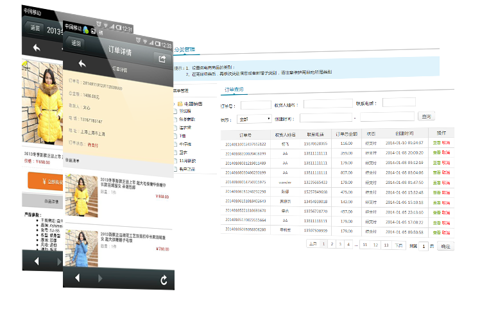The width and height of the screenshot is (480, 321).
Task: Open the 状态 status dropdown set to 全部
Action: 254,119
